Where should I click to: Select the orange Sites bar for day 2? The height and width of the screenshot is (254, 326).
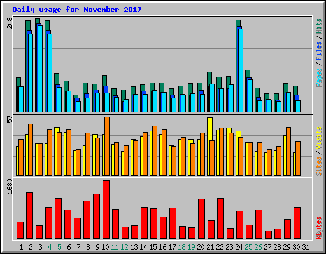coord(31,150)
